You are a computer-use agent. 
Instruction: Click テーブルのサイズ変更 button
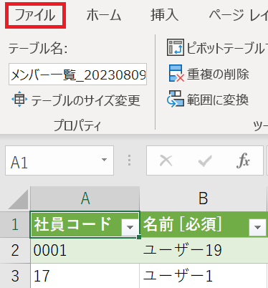coord(76,100)
